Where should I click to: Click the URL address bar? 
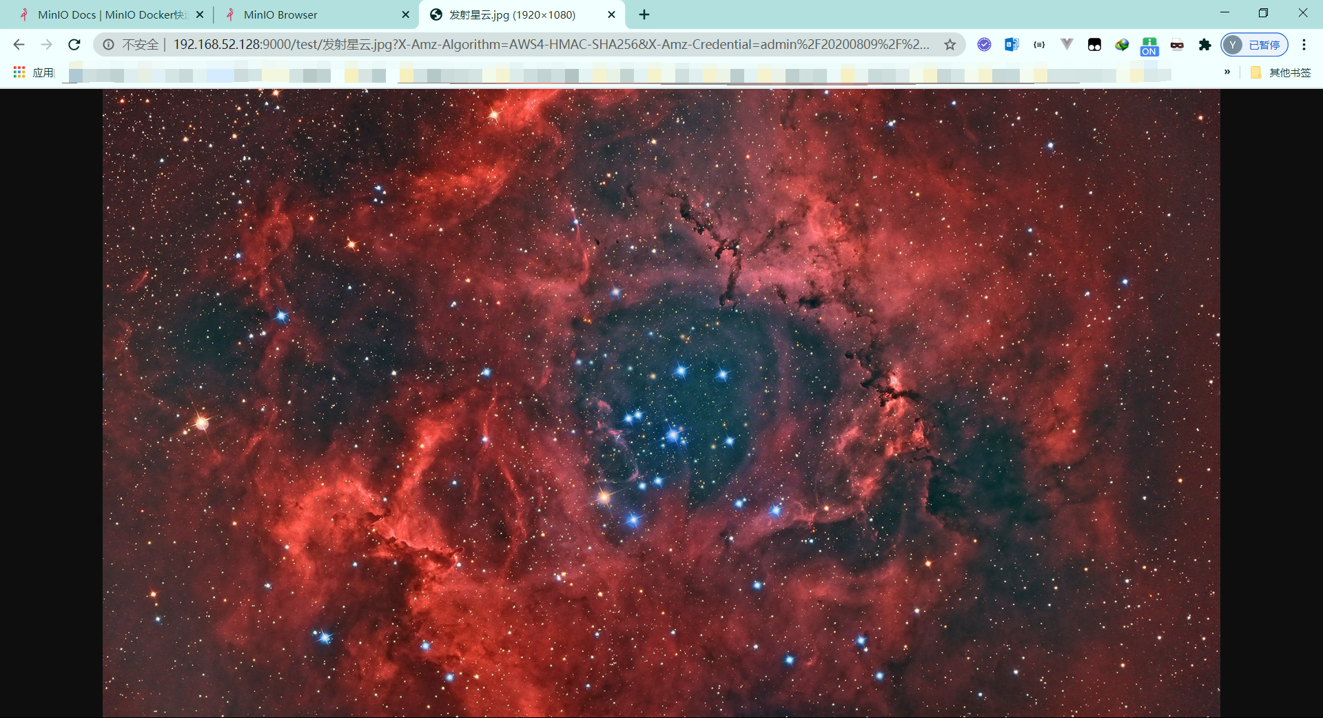pos(550,45)
